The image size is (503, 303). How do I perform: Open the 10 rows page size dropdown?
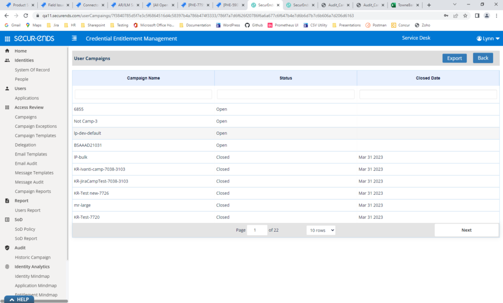tap(321, 230)
